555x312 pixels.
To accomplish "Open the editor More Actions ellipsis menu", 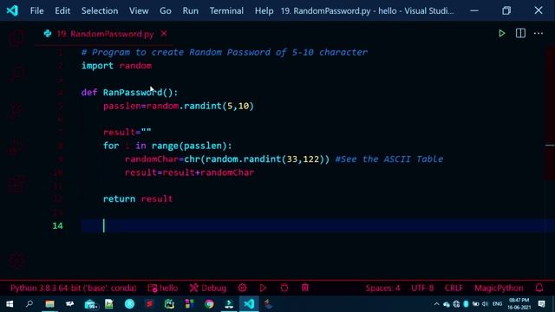I will (539, 33).
